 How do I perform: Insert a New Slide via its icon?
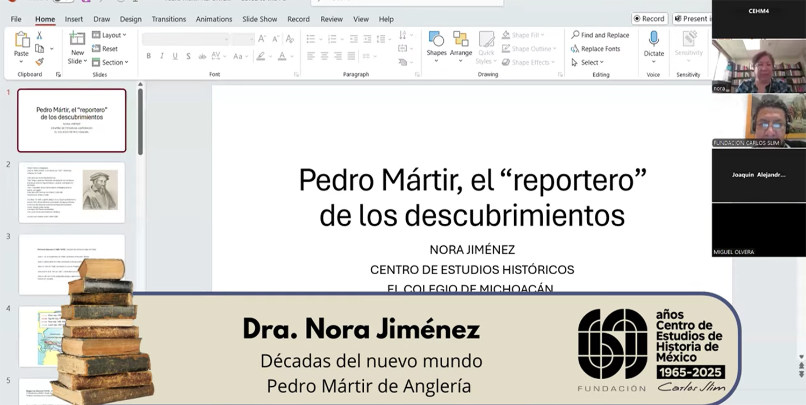point(77,39)
